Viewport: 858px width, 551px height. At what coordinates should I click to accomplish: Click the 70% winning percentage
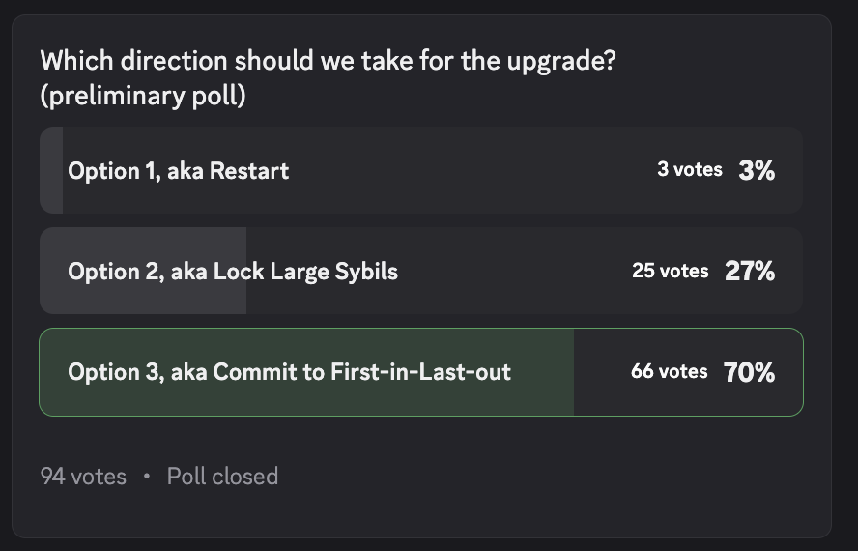pyautogui.click(x=749, y=372)
